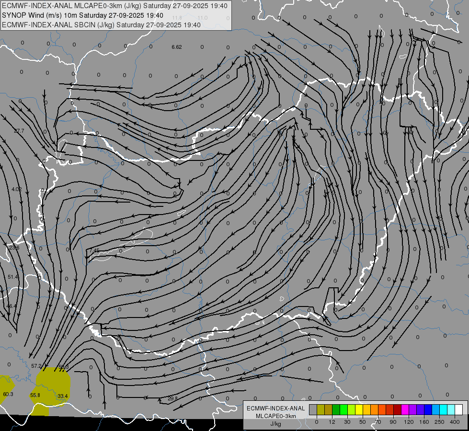Screen dimensions: 469x431
Task: Click the SYNOP Wind 10m title line
Action: 82,15
